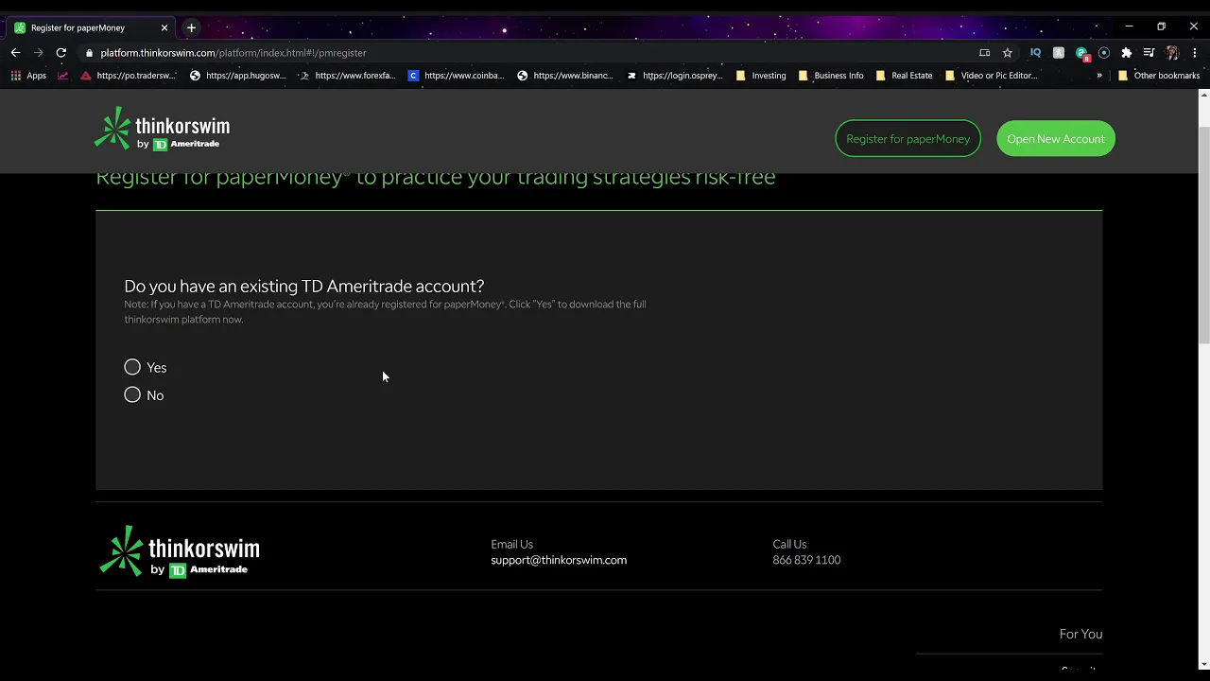Screen dimensions: 1210x681
Task: Click the Call Us label
Action: tap(789, 544)
